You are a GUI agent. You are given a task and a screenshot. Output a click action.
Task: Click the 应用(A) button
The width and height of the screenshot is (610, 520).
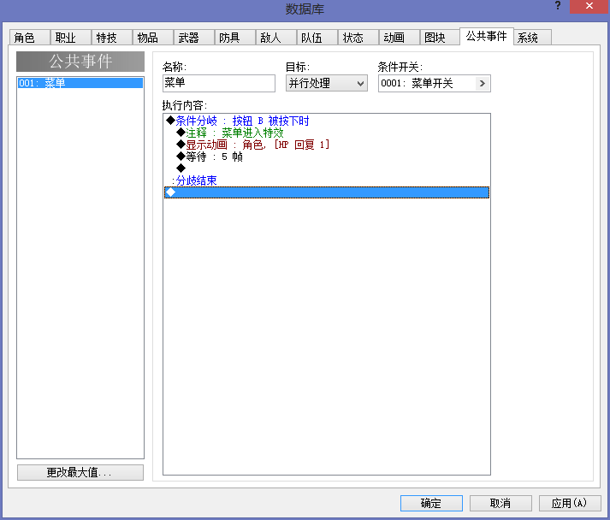click(x=570, y=503)
